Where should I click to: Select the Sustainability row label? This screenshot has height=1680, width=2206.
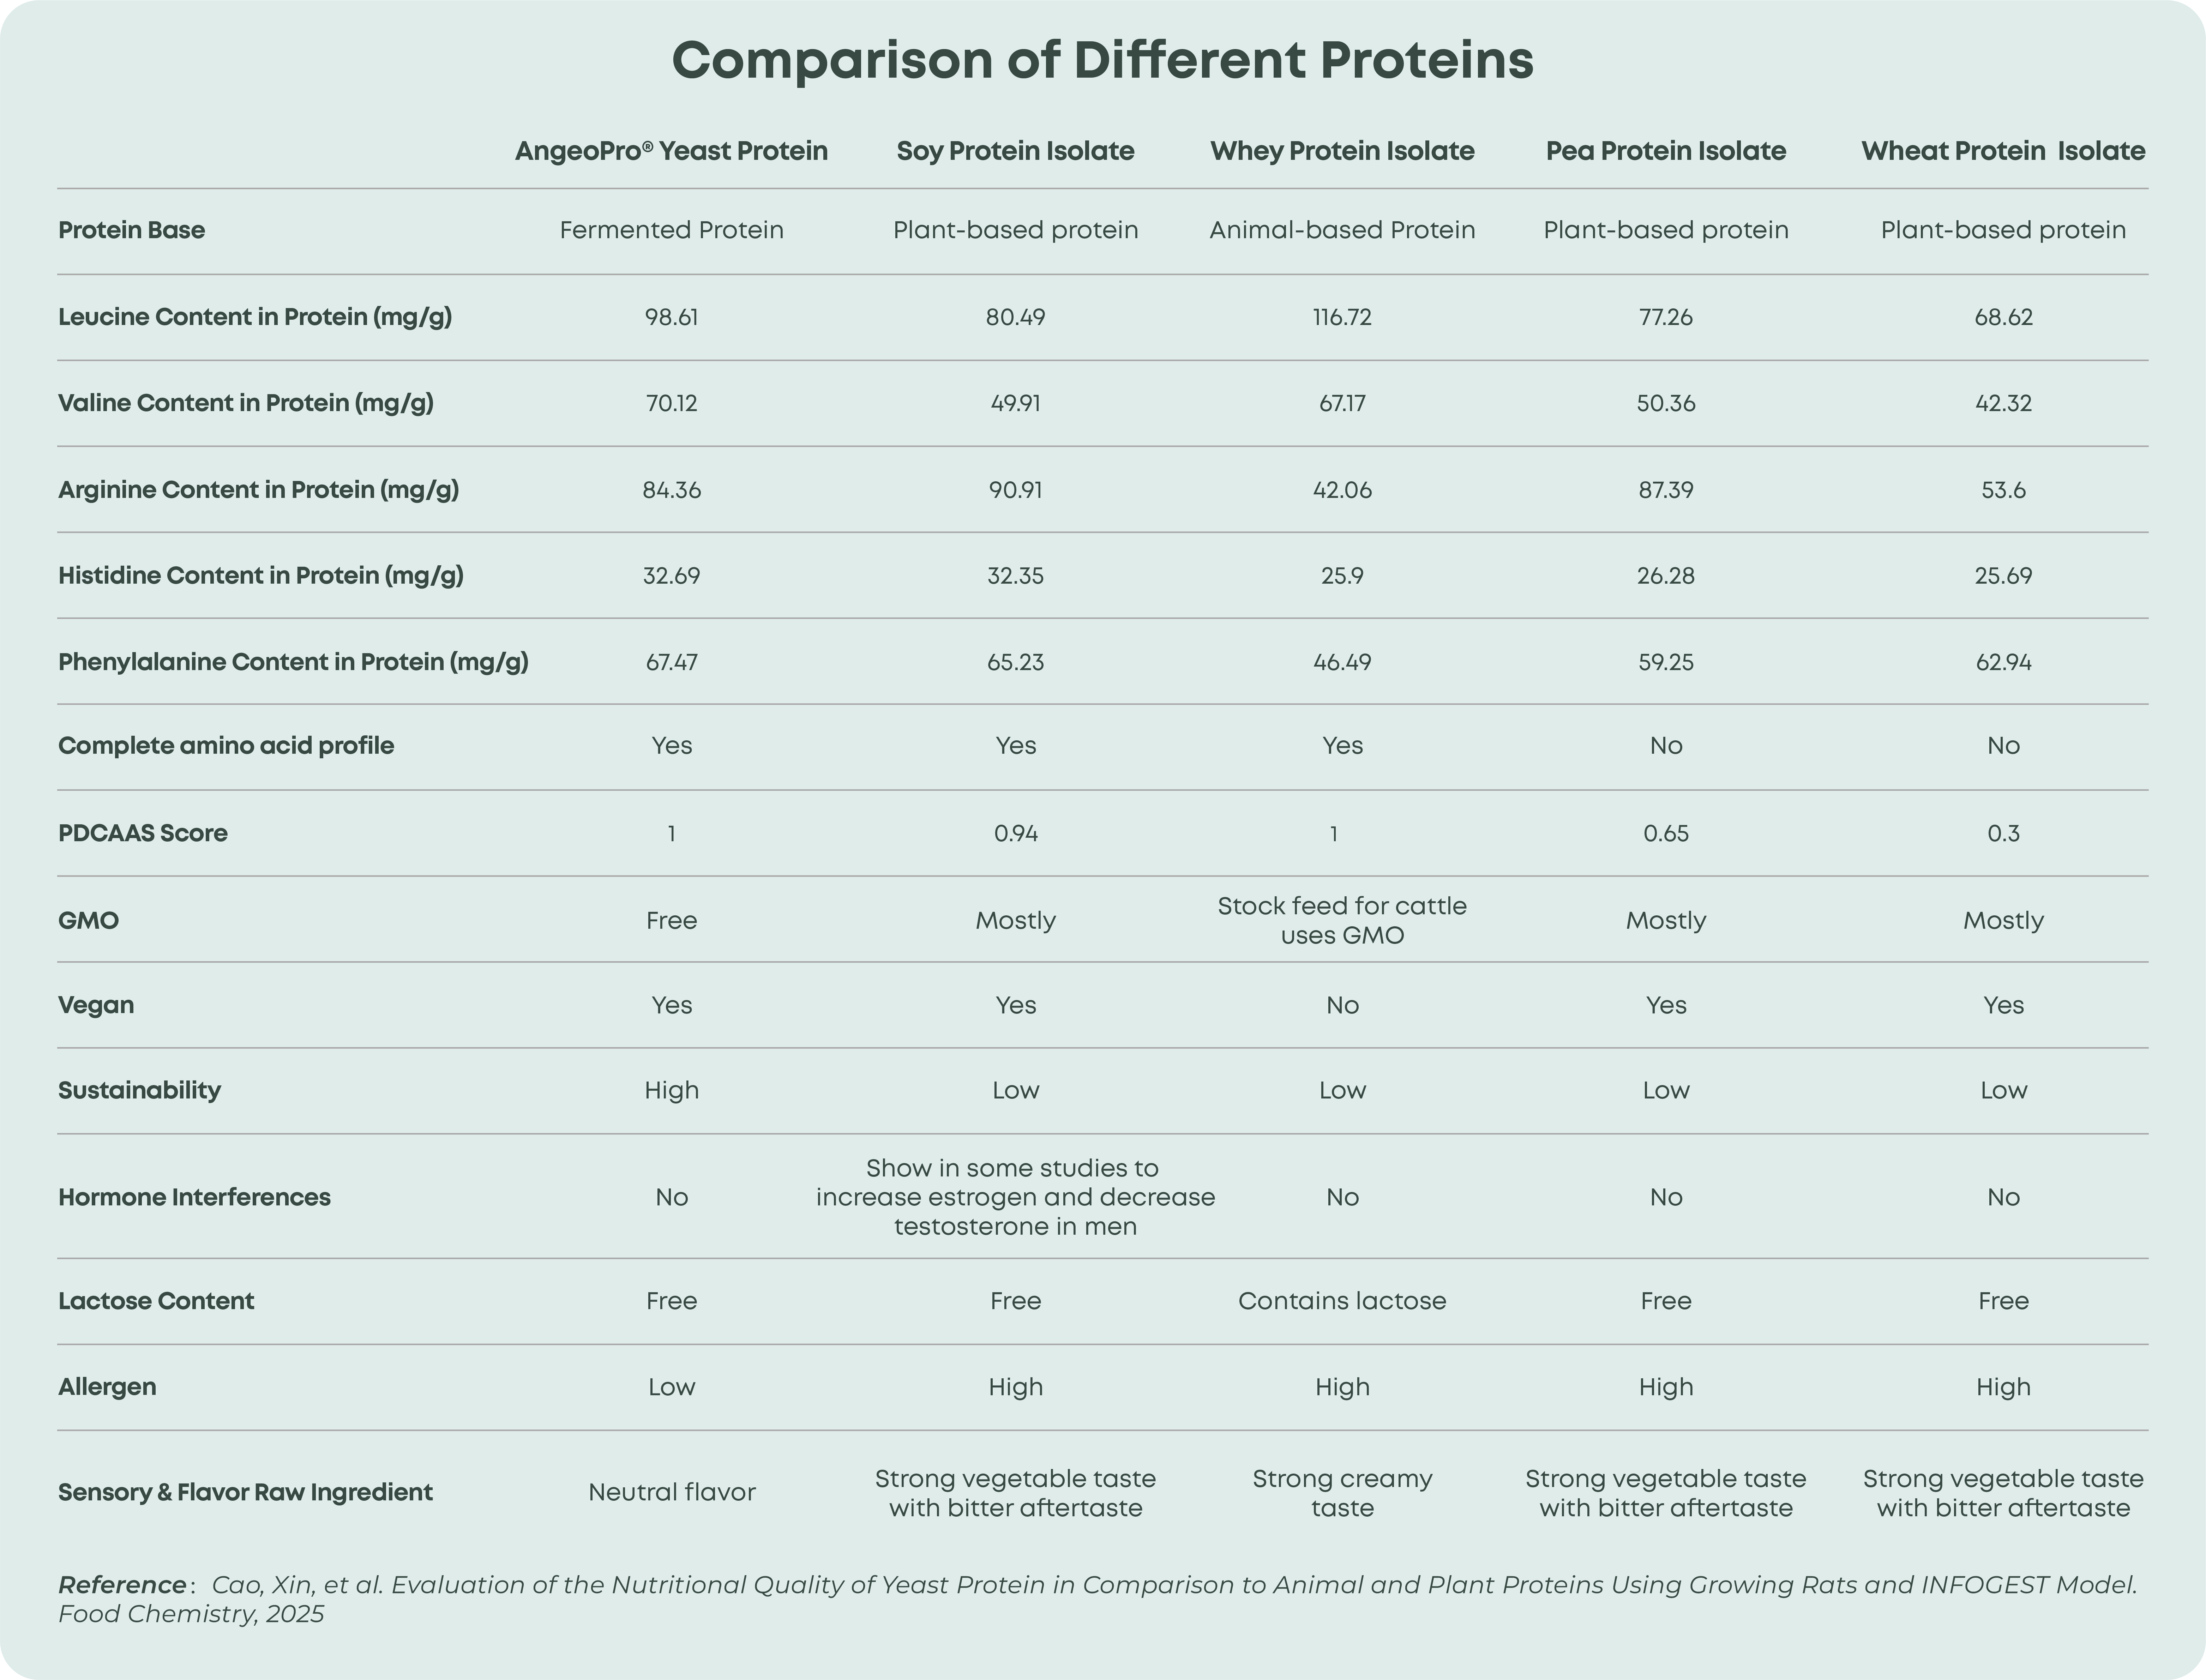(x=139, y=1090)
